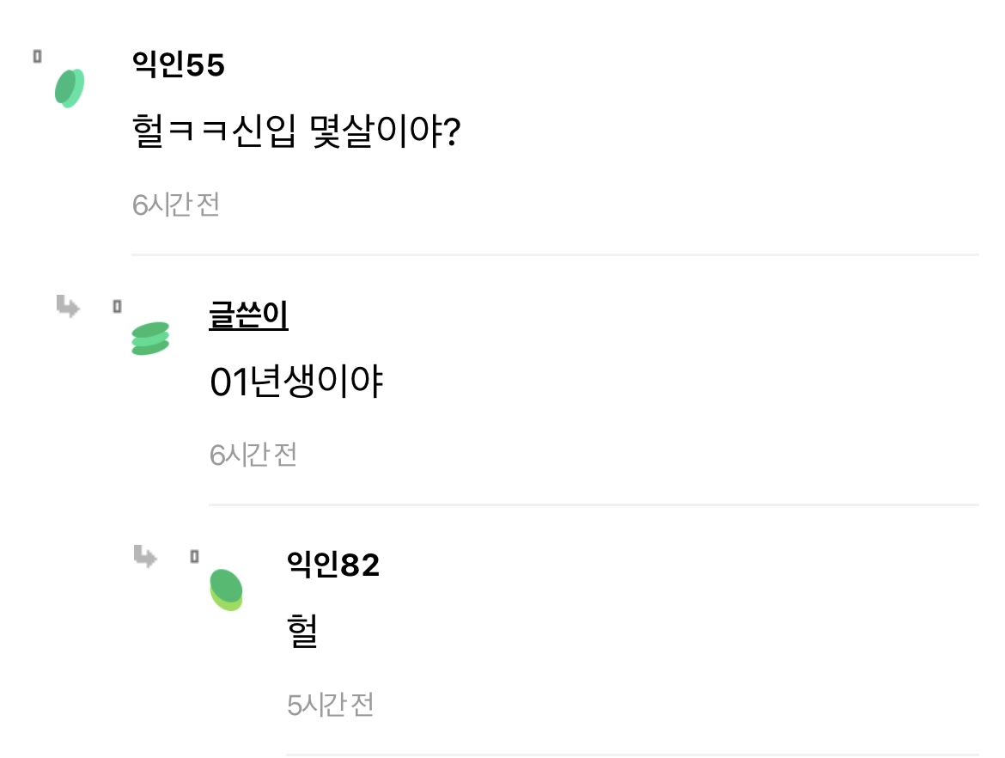The height and width of the screenshot is (758, 1005).
Task: Click the "5시간 전" timestamp
Action: click(331, 706)
